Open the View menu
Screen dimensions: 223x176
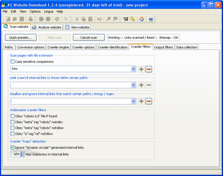23,11
